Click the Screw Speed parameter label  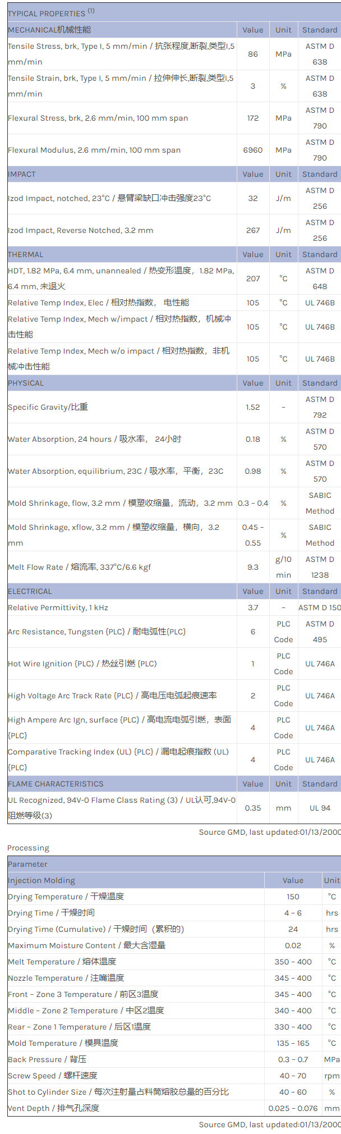coord(53,1076)
